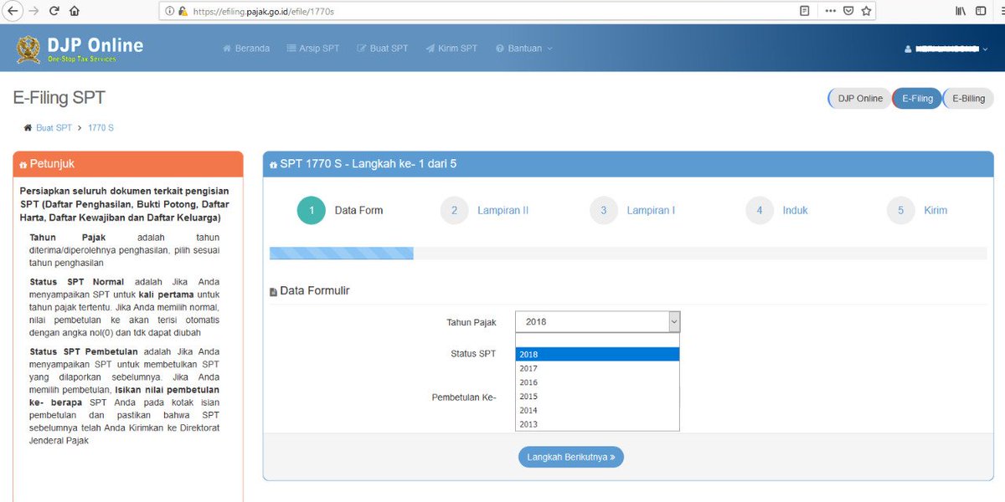
Task: Click the SPT 1770 S panel header
Action: [x=628, y=164]
